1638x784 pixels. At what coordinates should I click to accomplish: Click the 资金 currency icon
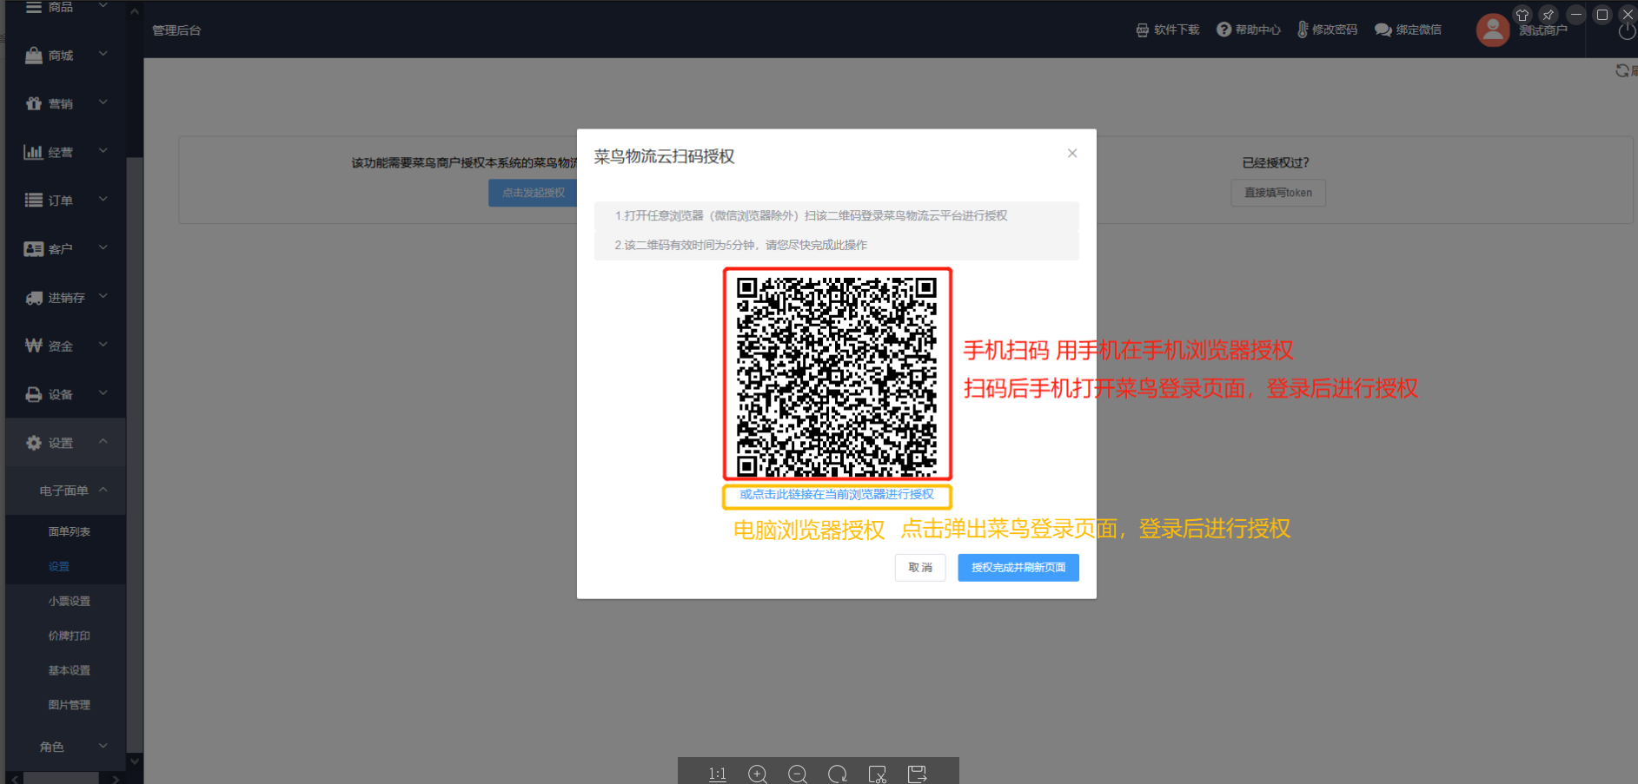[34, 346]
